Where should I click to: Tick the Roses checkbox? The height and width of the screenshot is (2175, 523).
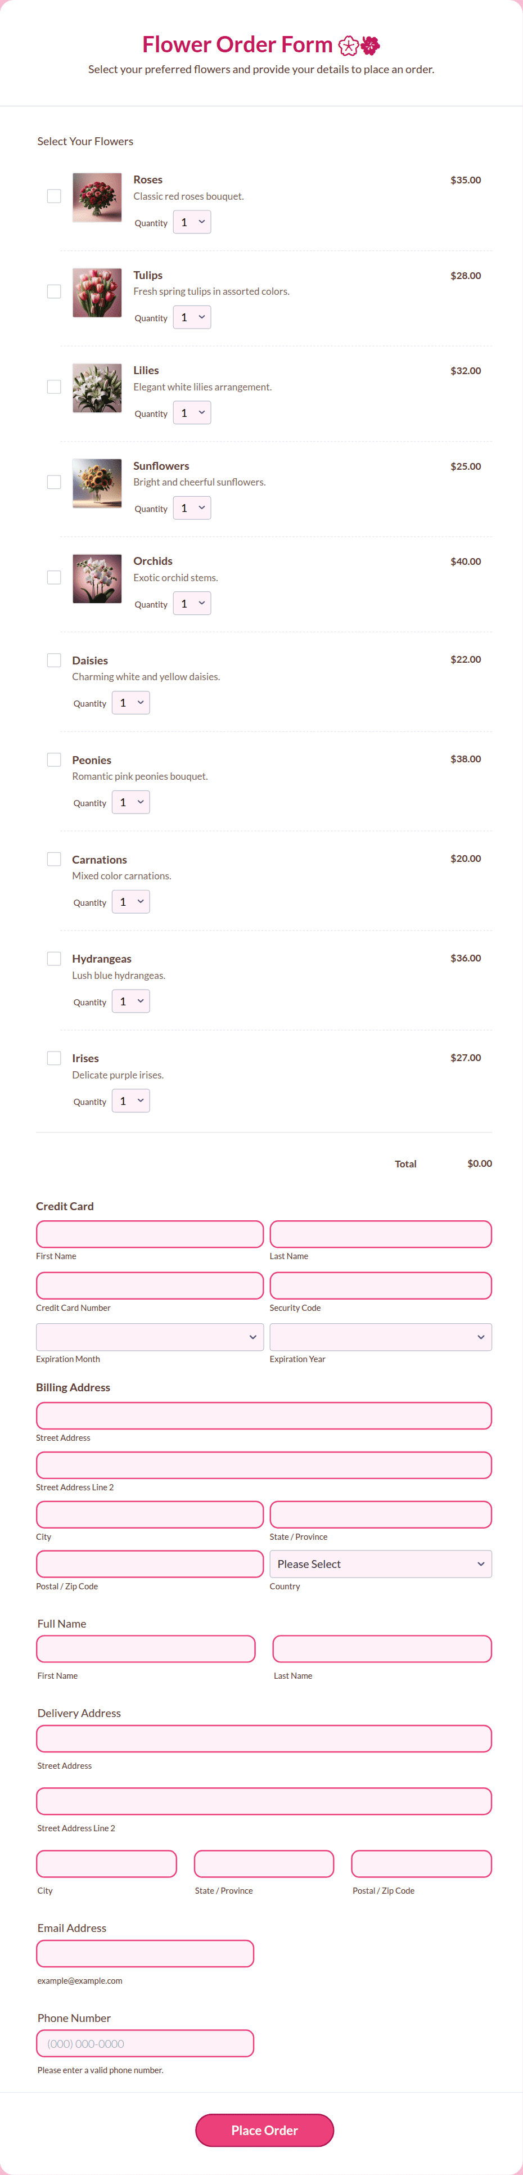pos(54,196)
